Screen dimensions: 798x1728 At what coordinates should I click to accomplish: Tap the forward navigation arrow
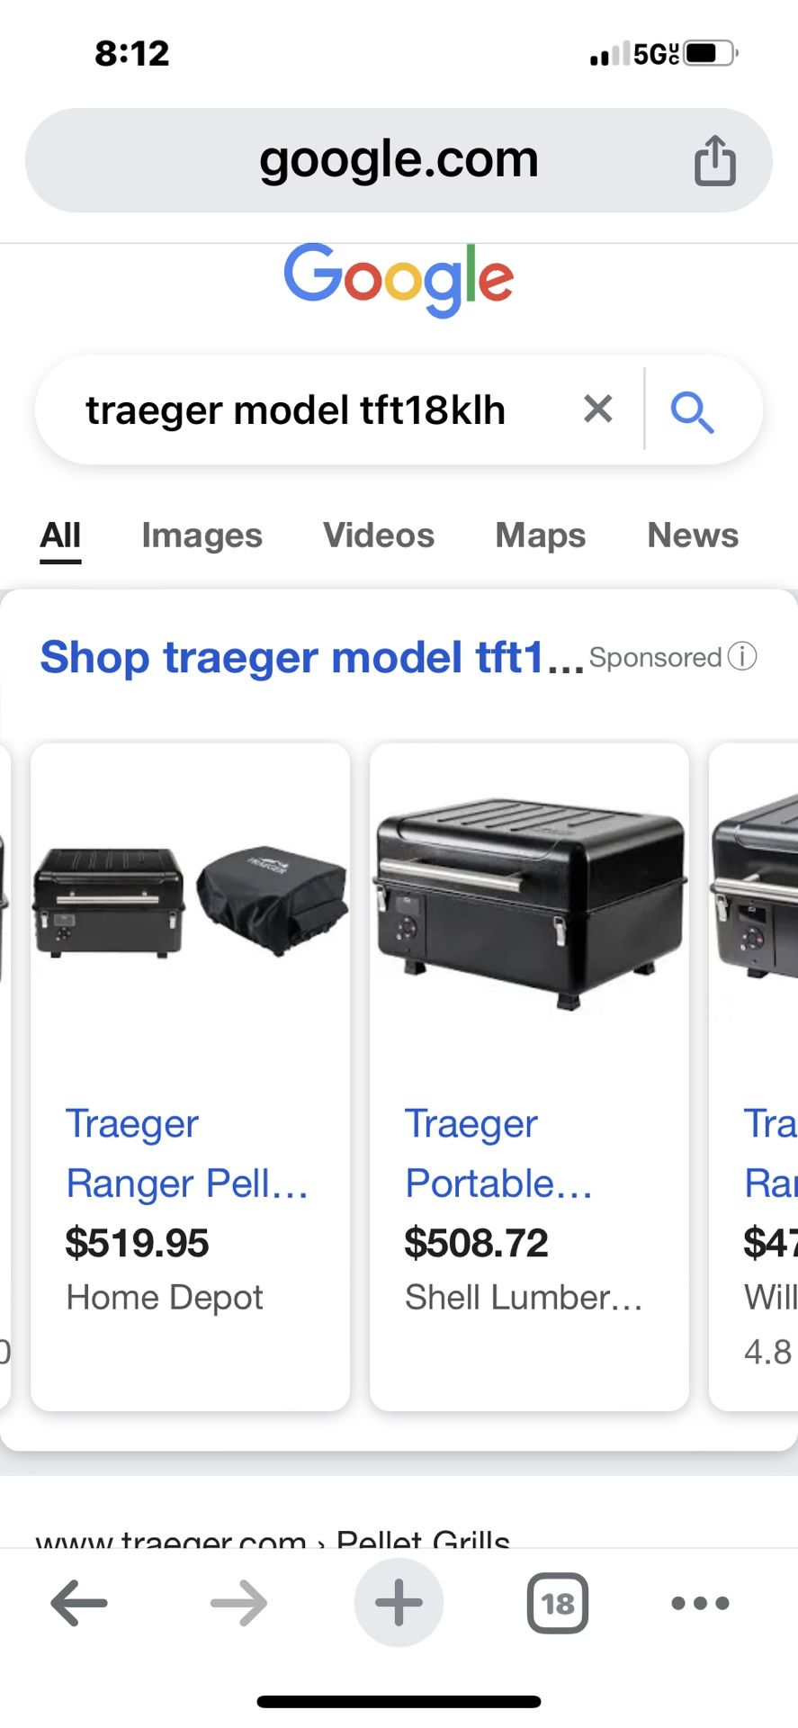[x=238, y=1603]
